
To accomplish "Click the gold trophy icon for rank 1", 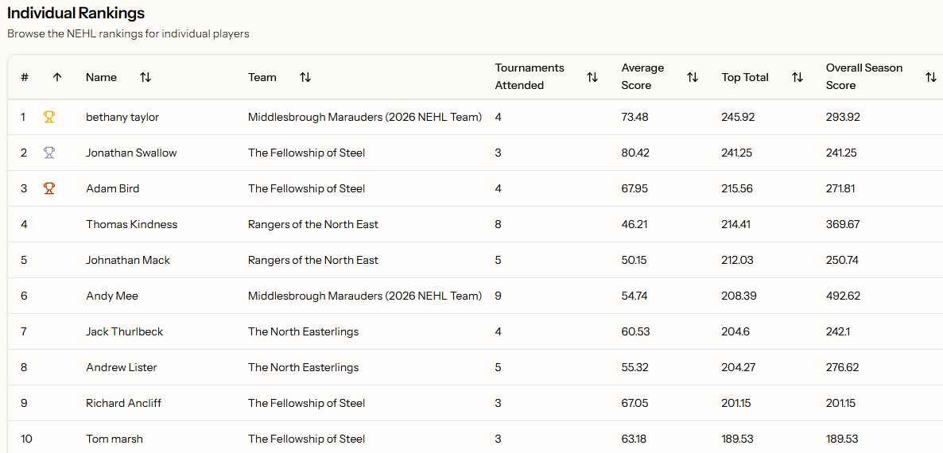I will click(x=49, y=117).
